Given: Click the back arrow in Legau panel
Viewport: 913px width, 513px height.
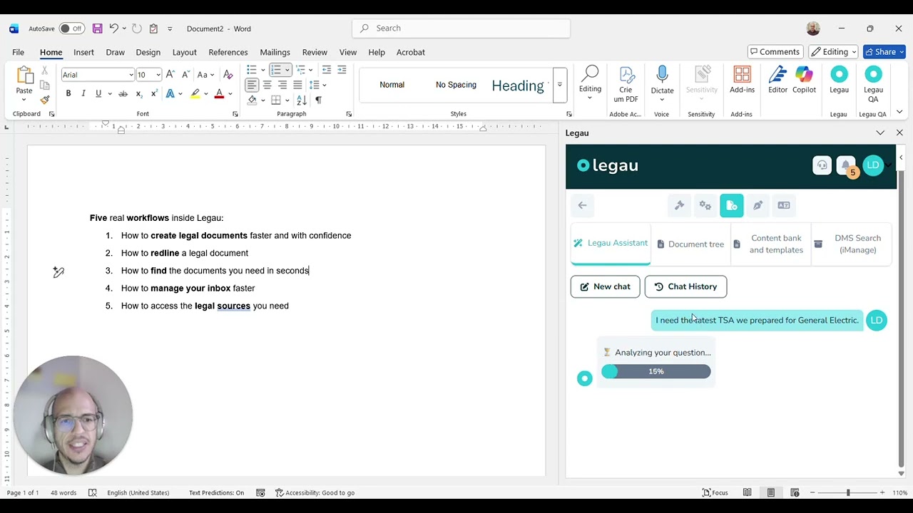Looking at the screenshot, I should (582, 205).
